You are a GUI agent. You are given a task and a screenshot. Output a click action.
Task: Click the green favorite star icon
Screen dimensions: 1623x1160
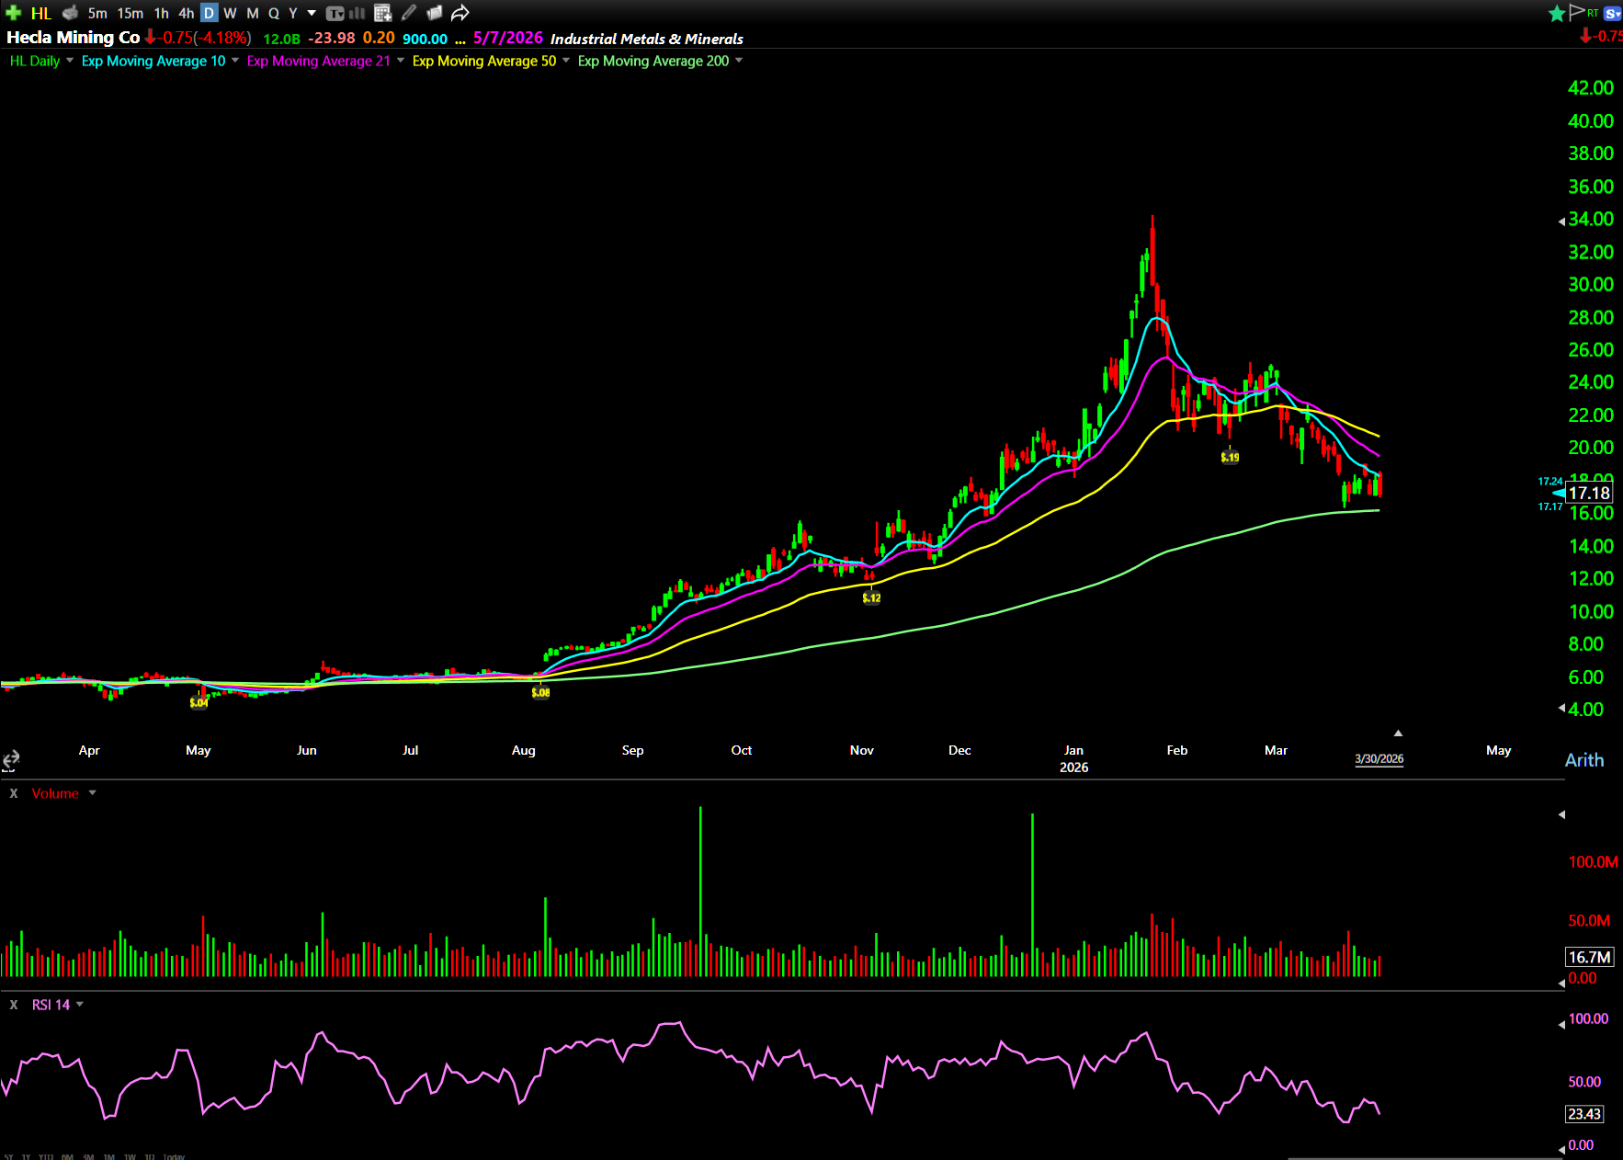(x=1557, y=13)
